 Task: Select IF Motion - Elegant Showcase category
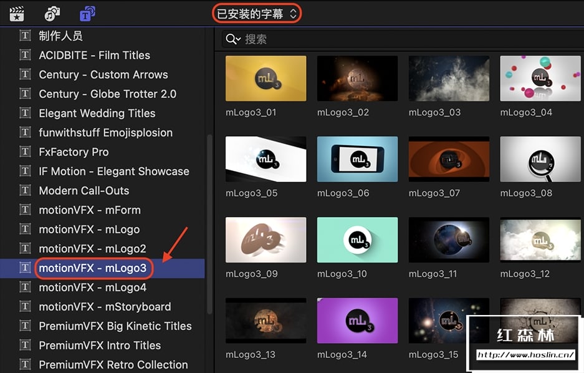pos(102,172)
